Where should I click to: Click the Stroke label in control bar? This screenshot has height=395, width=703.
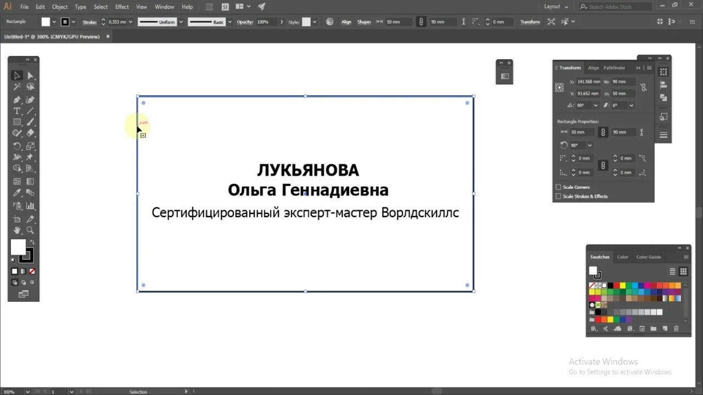[x=90, y=22]
